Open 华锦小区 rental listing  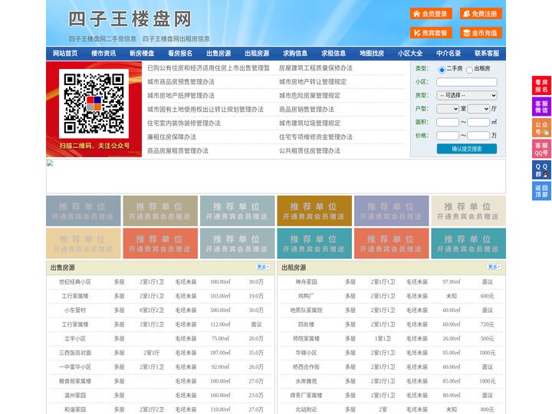[306, 353]
